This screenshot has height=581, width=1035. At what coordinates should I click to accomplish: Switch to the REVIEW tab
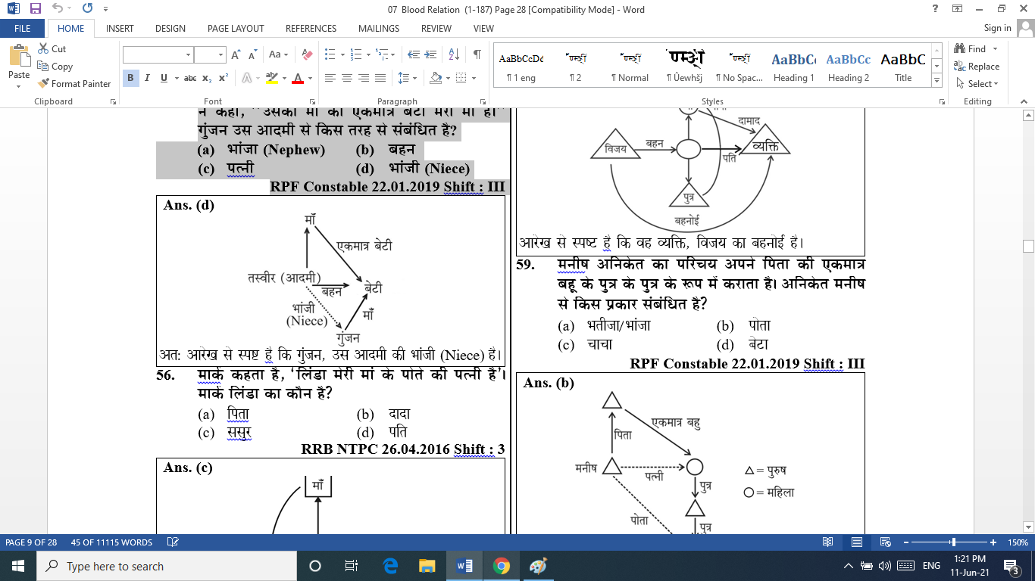(x=436, y=28)
